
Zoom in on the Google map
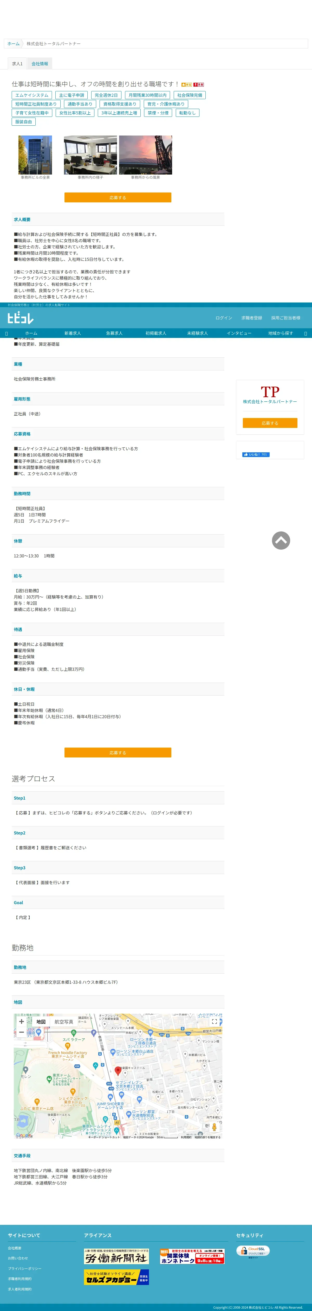point(21,1021)
